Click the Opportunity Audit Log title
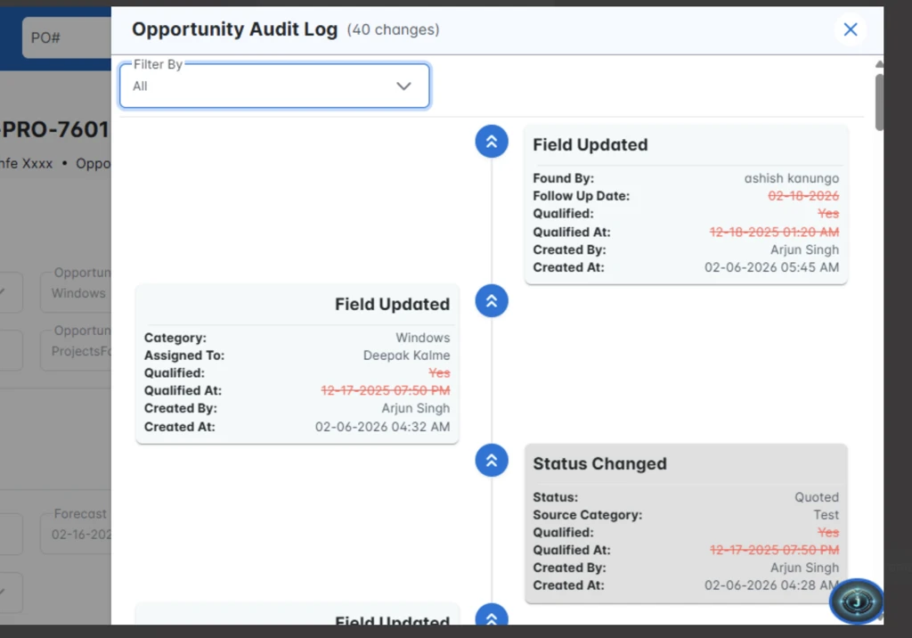The width and height of the screenshot is (912, 638). [234, 29]
